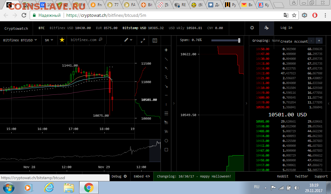This screenshot has height=194, width=331.
Task: Click the Cryptowatch logo
Action: point(16,28)
